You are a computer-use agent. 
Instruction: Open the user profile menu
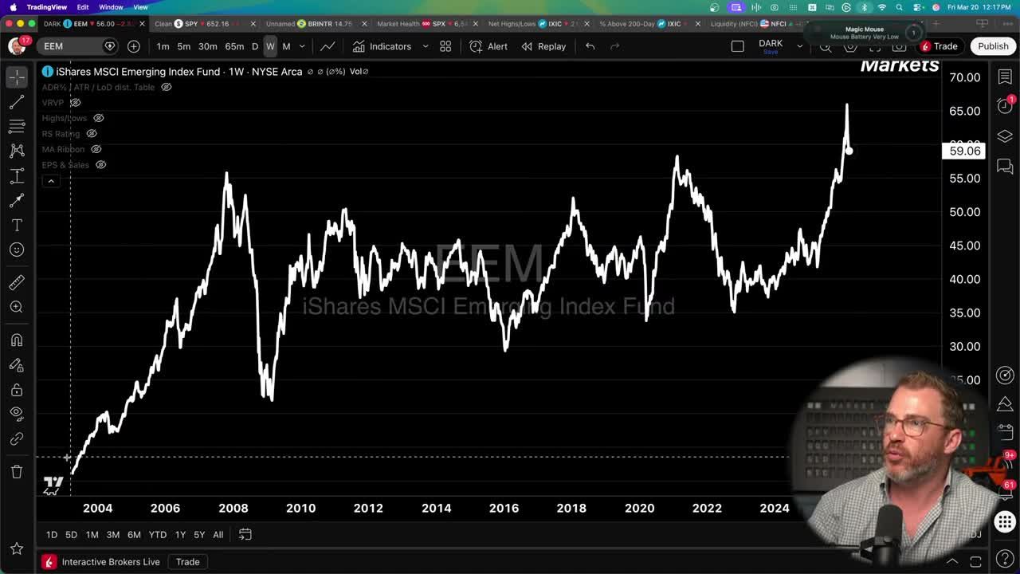coord(17,45)
